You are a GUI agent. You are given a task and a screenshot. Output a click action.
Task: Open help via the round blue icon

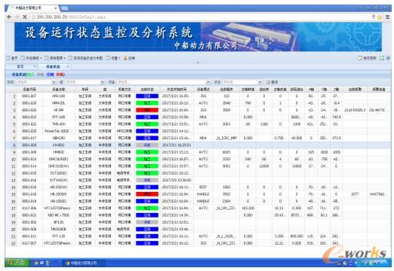388,58
